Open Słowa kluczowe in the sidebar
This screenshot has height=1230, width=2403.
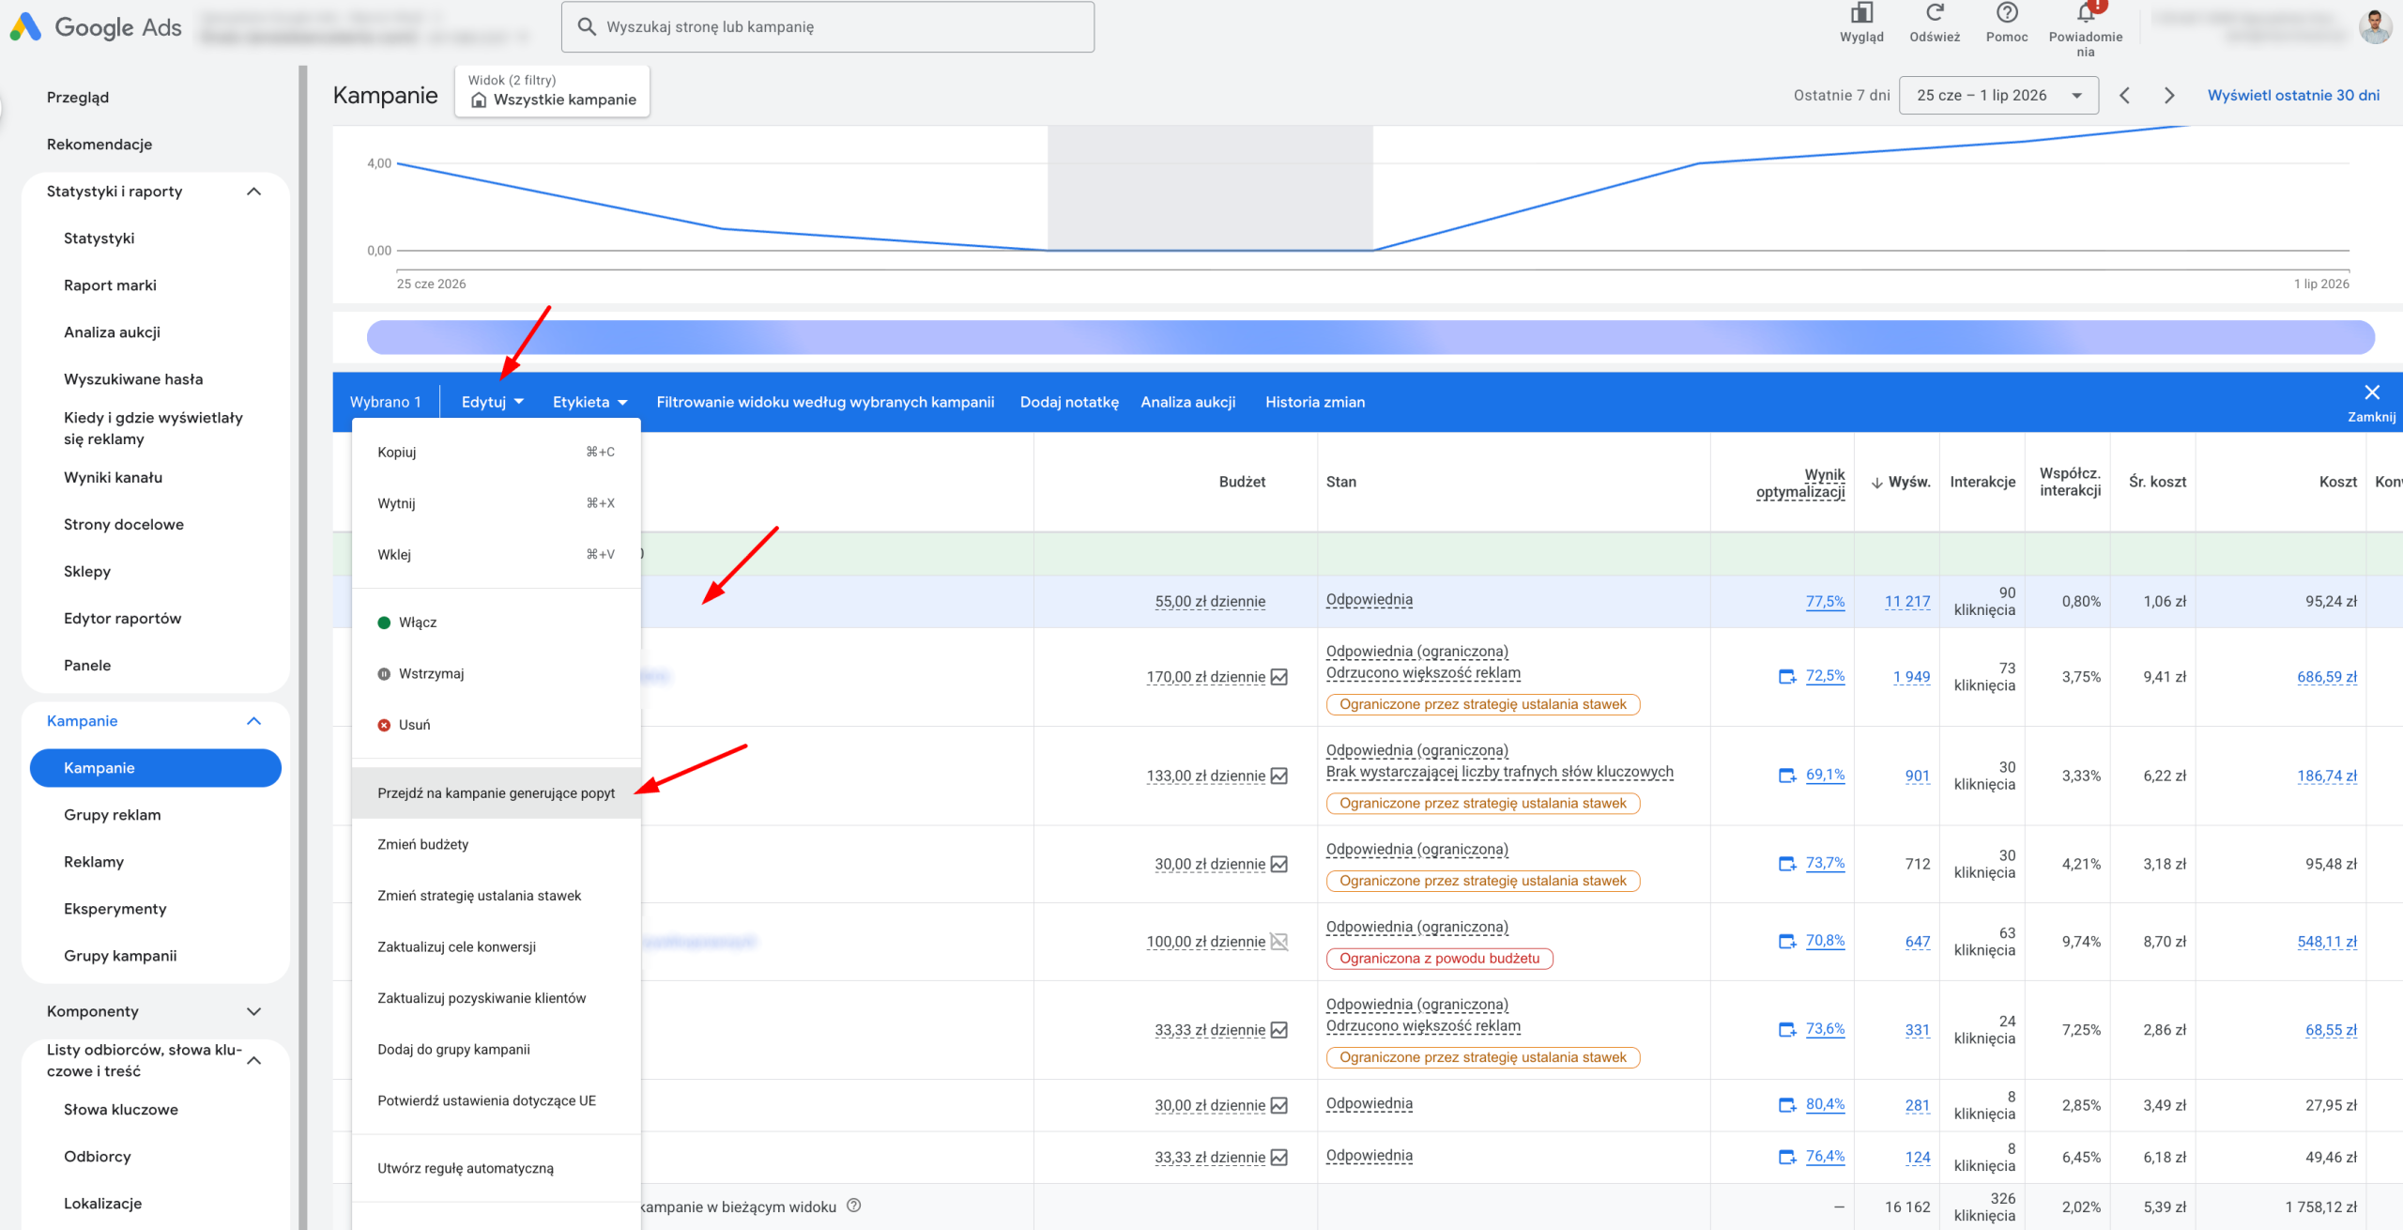(x=121, y=1110)
